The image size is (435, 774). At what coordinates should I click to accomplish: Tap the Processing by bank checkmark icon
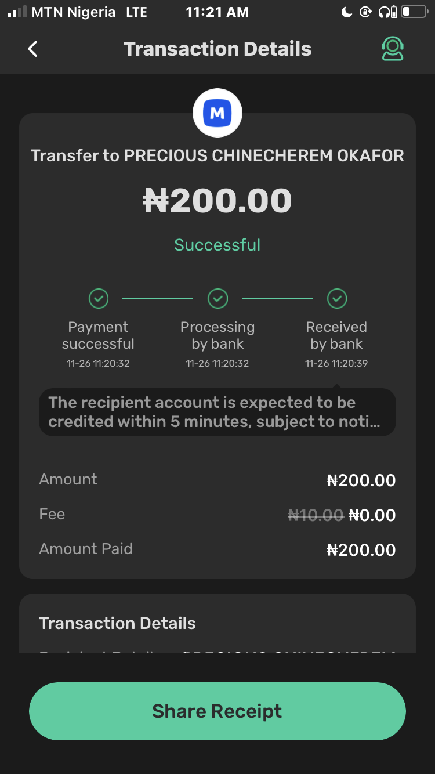[217, 299]
